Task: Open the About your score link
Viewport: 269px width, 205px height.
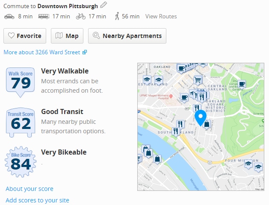Action: [x=30, y=189]
